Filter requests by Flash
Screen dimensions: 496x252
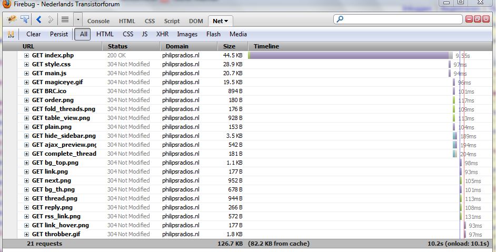(x=214, y=34)
